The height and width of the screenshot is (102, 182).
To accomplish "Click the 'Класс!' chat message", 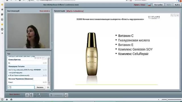I will click(x=11, y=82).
